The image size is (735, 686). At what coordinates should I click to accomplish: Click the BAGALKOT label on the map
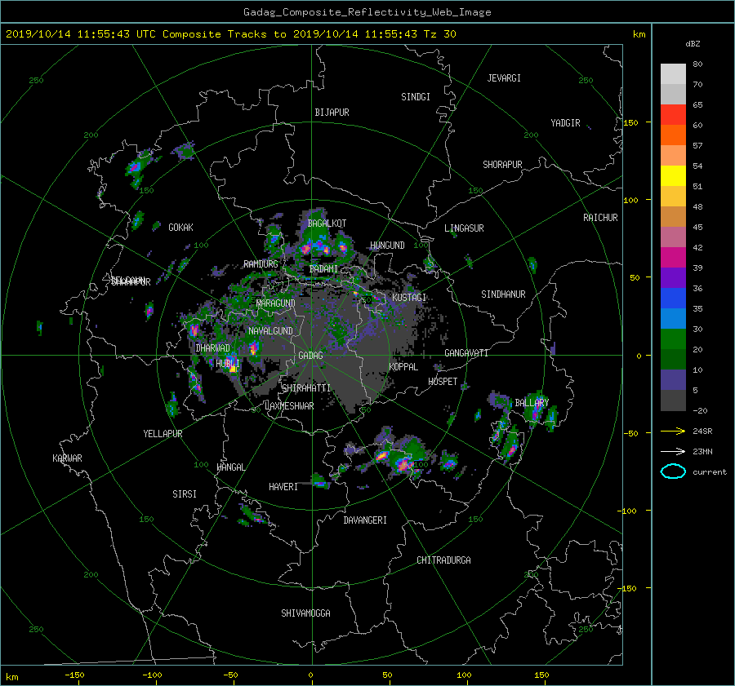(x=327, y=224)
